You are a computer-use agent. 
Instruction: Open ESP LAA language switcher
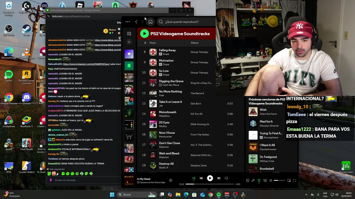tap(325, 195)
